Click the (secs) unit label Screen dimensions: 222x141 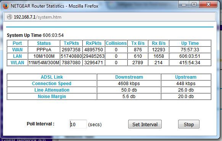[x=95, y=125]
